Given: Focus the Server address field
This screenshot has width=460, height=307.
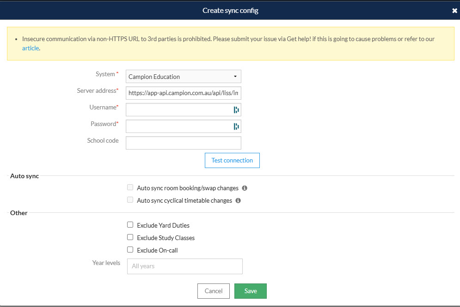Looking at the screenshot, I should [x=183, y=93].
